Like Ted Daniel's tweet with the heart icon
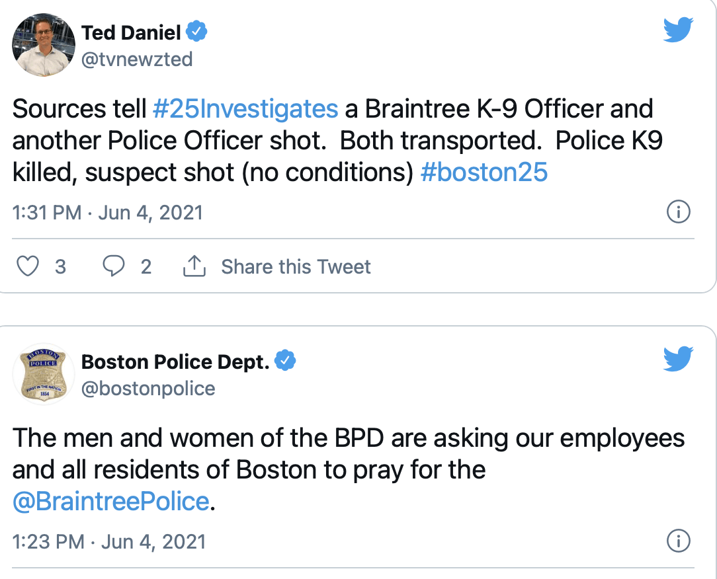The width and height of the screenshot is (717, 579). (x=28, y=266)
